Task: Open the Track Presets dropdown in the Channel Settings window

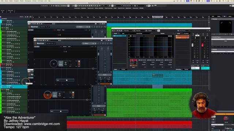Action: pos(184,31)
